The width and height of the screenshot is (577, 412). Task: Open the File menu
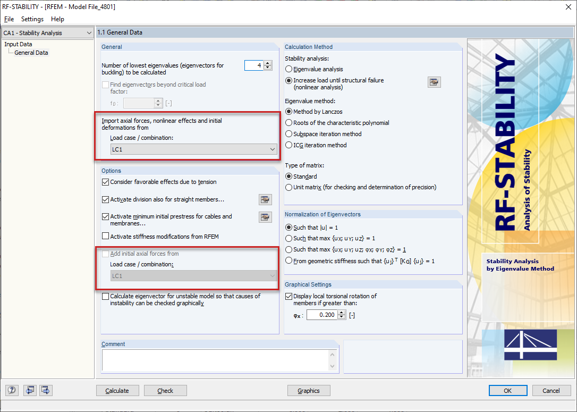[9, 19]
